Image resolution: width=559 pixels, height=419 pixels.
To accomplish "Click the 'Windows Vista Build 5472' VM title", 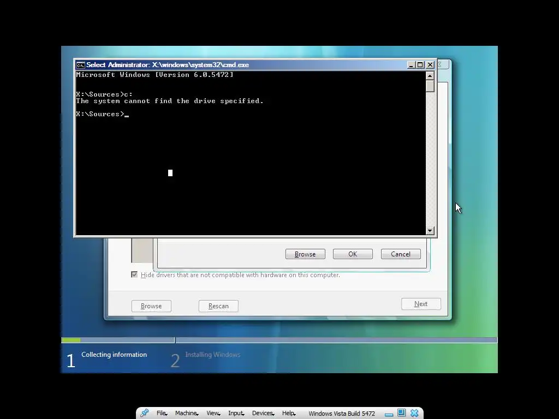I will point(342,414).
